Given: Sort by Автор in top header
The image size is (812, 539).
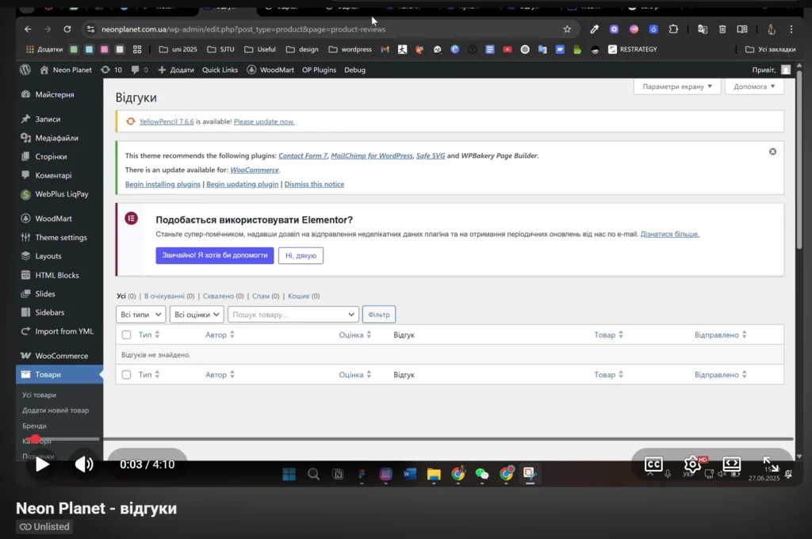Looking at the screenshot, I should click(x=220, y=334).
